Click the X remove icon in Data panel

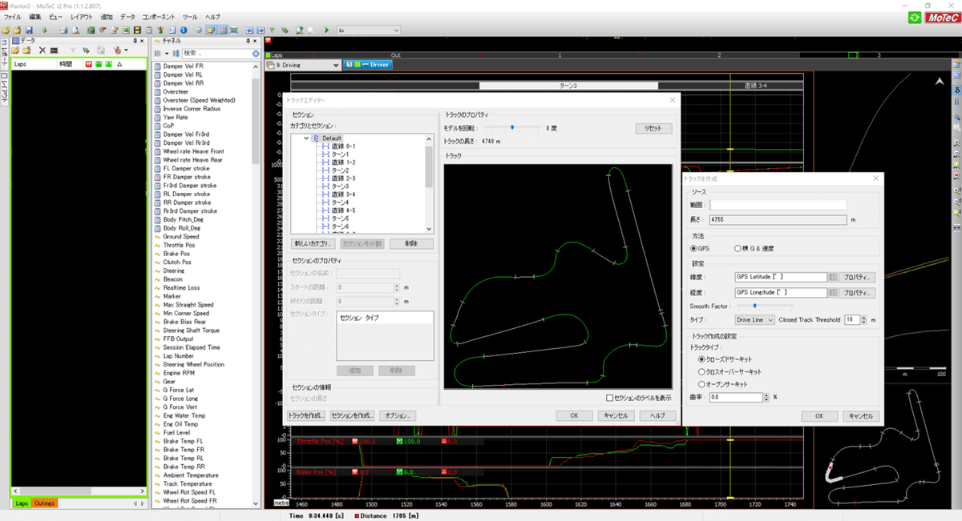click(x=41, y=50)
